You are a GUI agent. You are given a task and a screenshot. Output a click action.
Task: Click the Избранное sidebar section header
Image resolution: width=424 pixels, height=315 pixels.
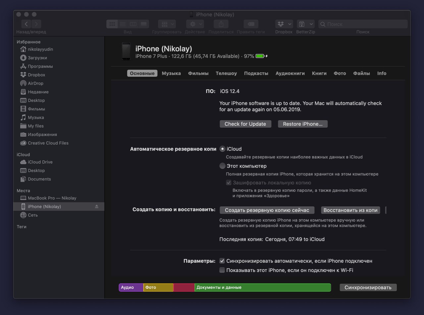(28, 42)
